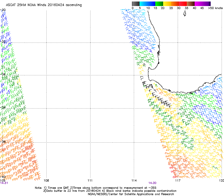Click the '105' longitude label

coord(2,181)
